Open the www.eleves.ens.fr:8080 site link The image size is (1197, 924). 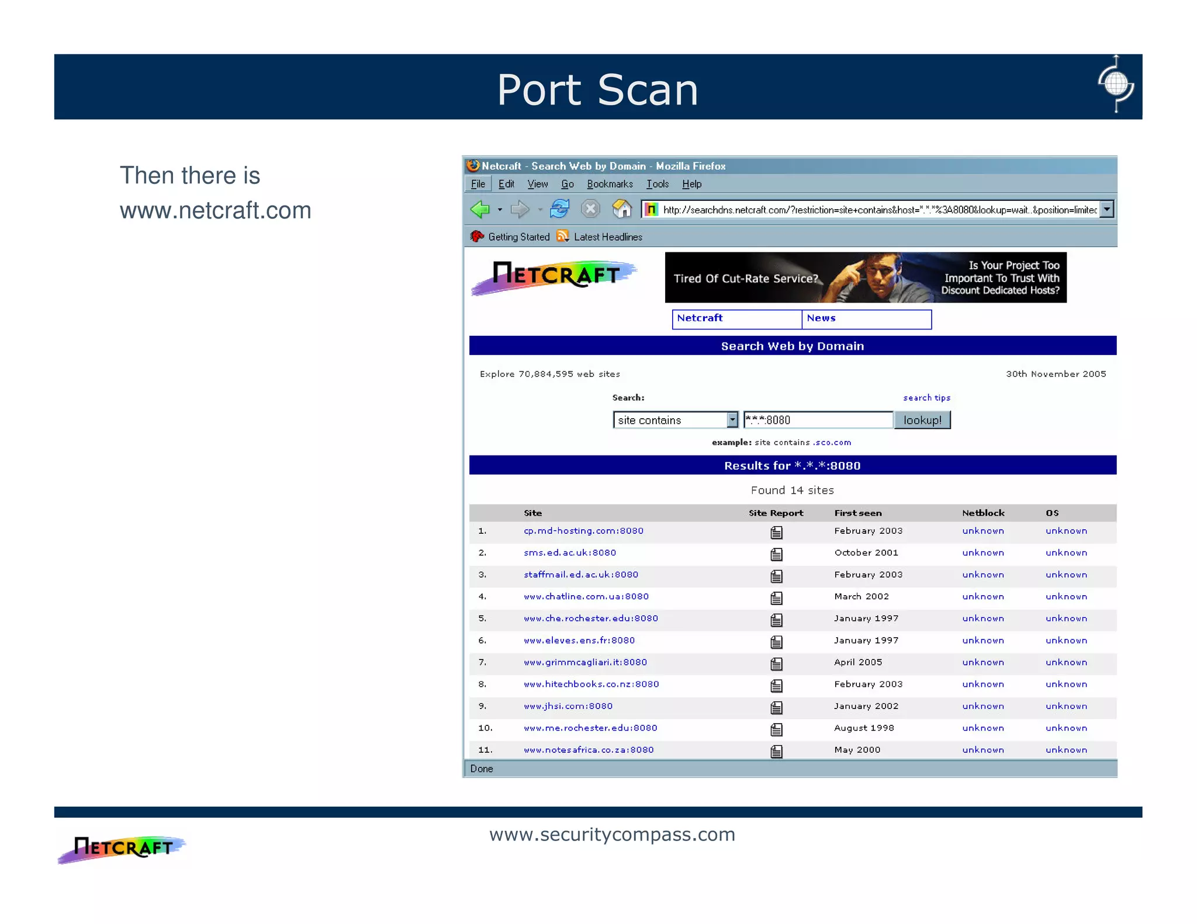tap(579, 641)
